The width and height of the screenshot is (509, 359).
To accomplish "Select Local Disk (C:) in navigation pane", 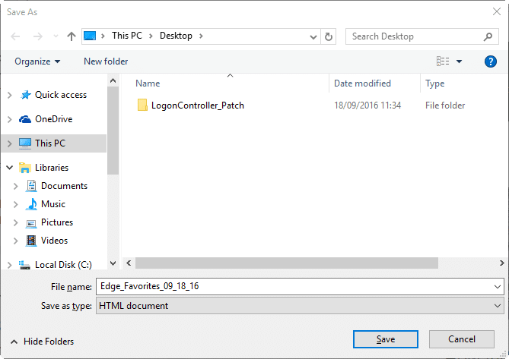I will click(x=63, y=265).
